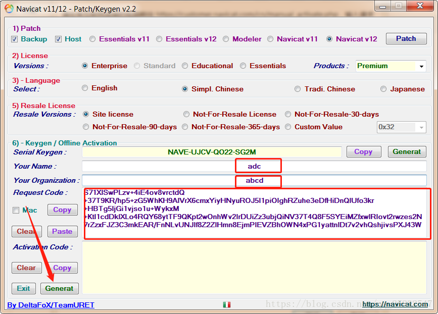Open the https://navicat.com link
The height and width of the screenshot is (314, 438).
tap(395, 304)
